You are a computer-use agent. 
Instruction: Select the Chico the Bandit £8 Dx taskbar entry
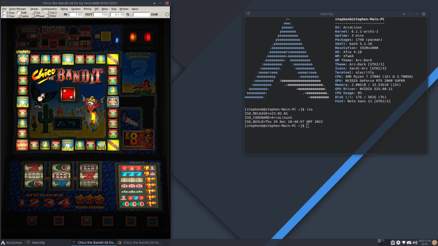(x=94, y=243)
